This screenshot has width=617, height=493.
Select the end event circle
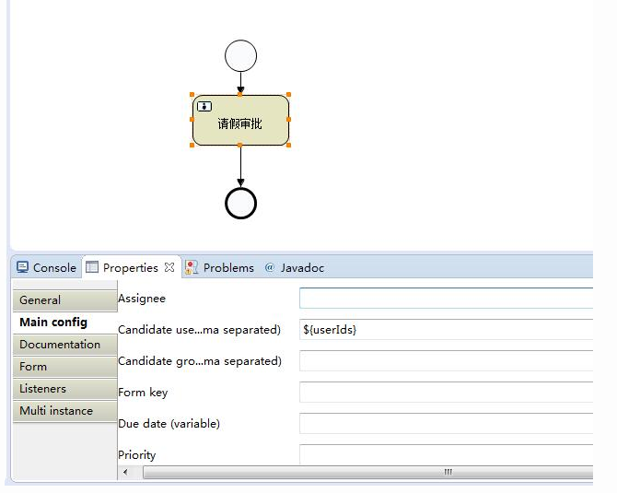click(241, 203)
